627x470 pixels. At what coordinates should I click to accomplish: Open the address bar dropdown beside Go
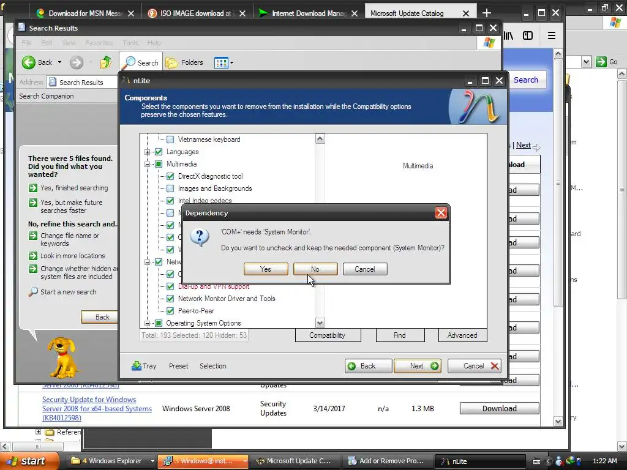[x=586, y=62]
